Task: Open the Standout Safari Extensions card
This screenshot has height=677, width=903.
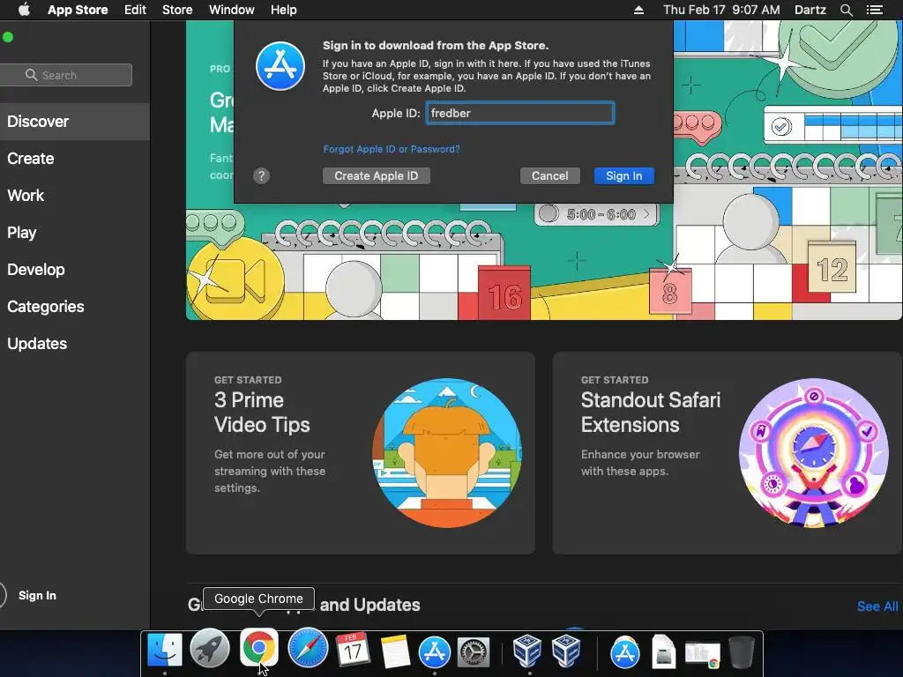Action: click(728, 453)
